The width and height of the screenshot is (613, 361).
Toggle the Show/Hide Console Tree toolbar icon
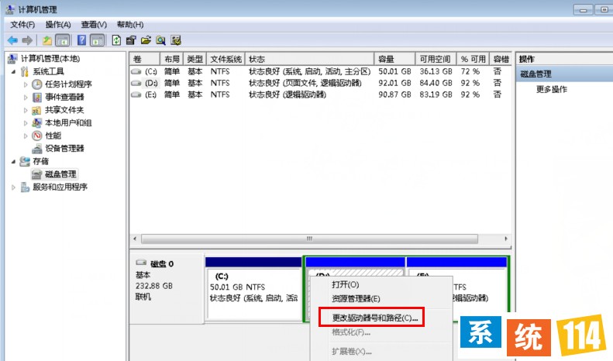coord(63,40)
